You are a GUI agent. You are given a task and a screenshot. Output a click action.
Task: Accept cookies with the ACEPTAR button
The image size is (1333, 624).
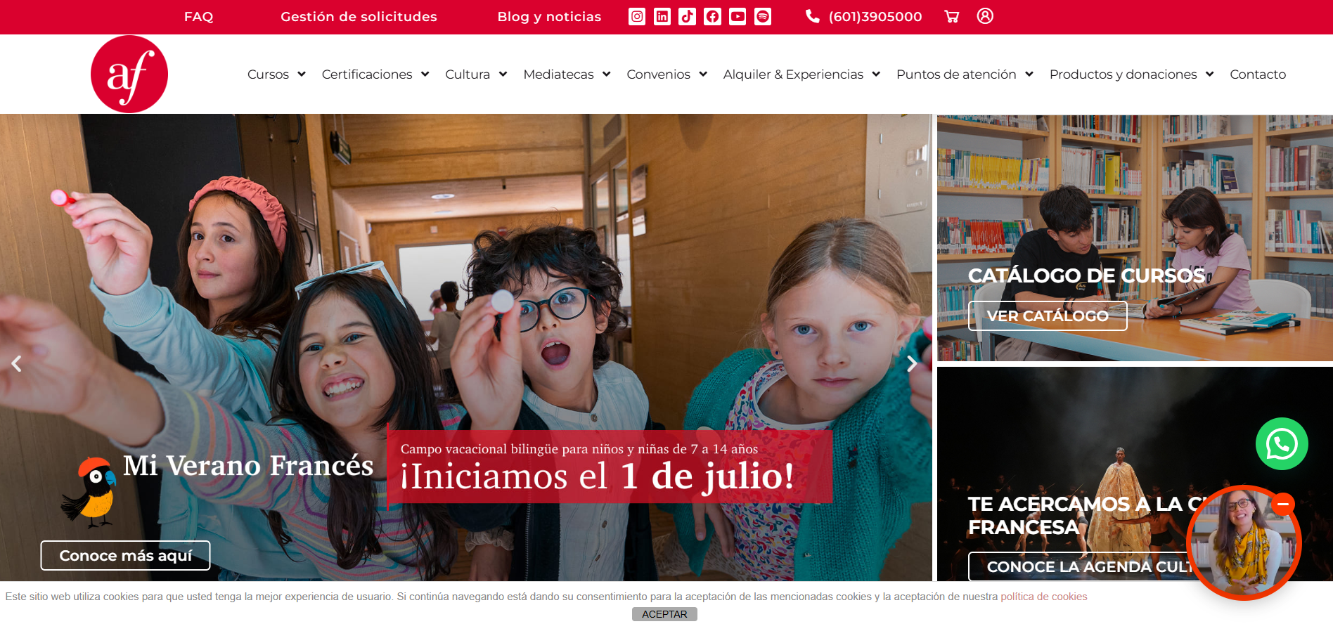click(664, 614)
